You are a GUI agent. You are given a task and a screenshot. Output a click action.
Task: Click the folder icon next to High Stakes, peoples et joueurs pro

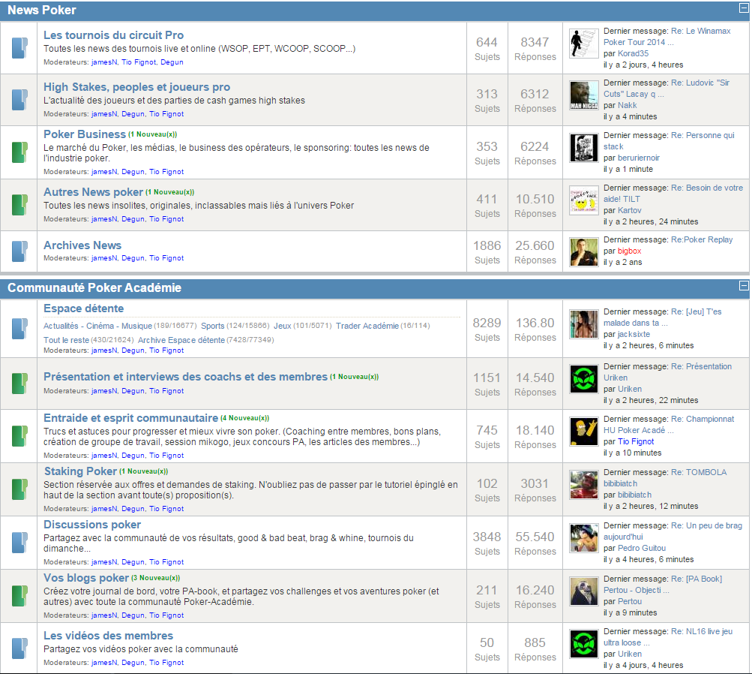click(19, 100)
